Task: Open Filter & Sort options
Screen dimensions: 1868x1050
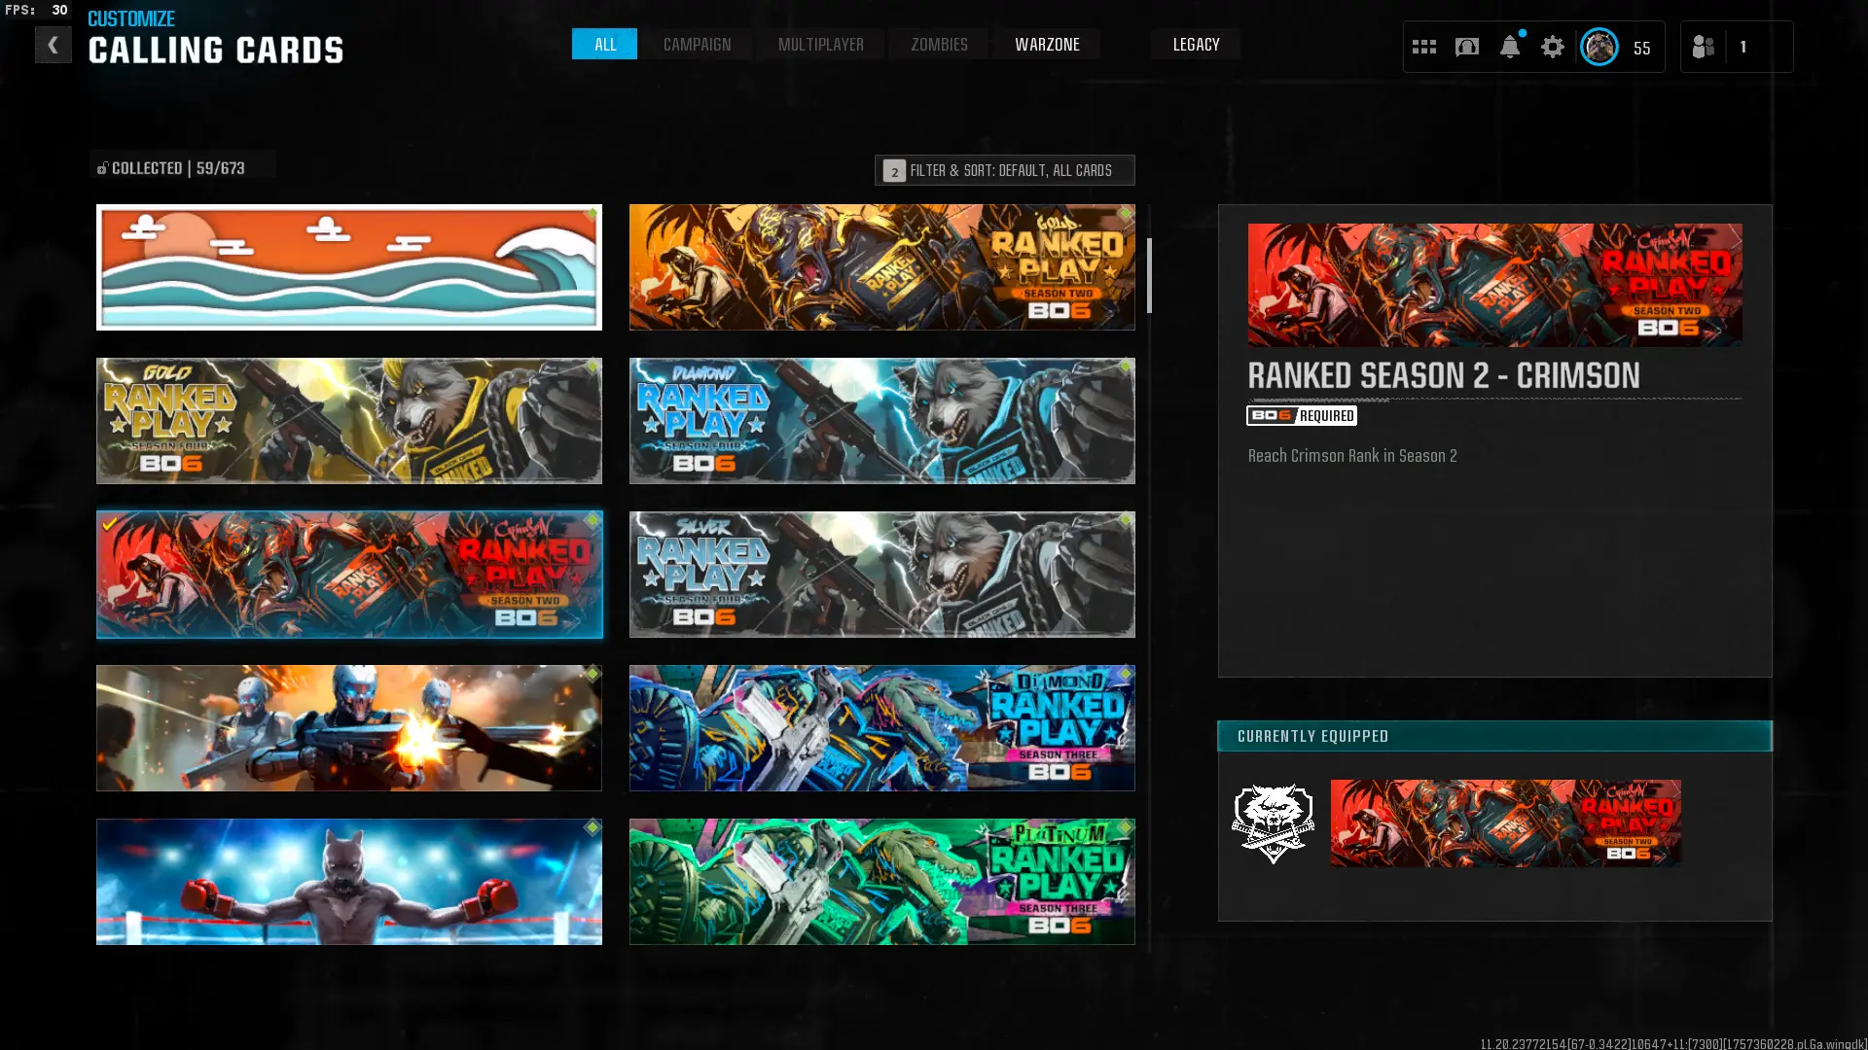Action: [1004, 170]
